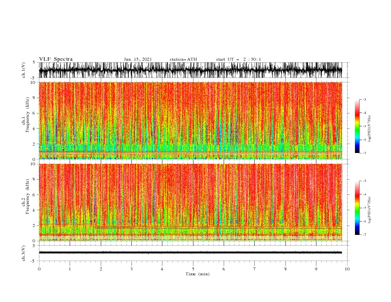Click the 'Time (min)' axis label
Image resolution: width=391 pixels, height=302 pixels.
[197, 274]
